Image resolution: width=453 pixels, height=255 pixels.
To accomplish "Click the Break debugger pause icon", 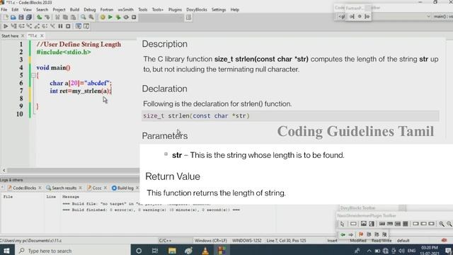I will (x=60, y=26).
